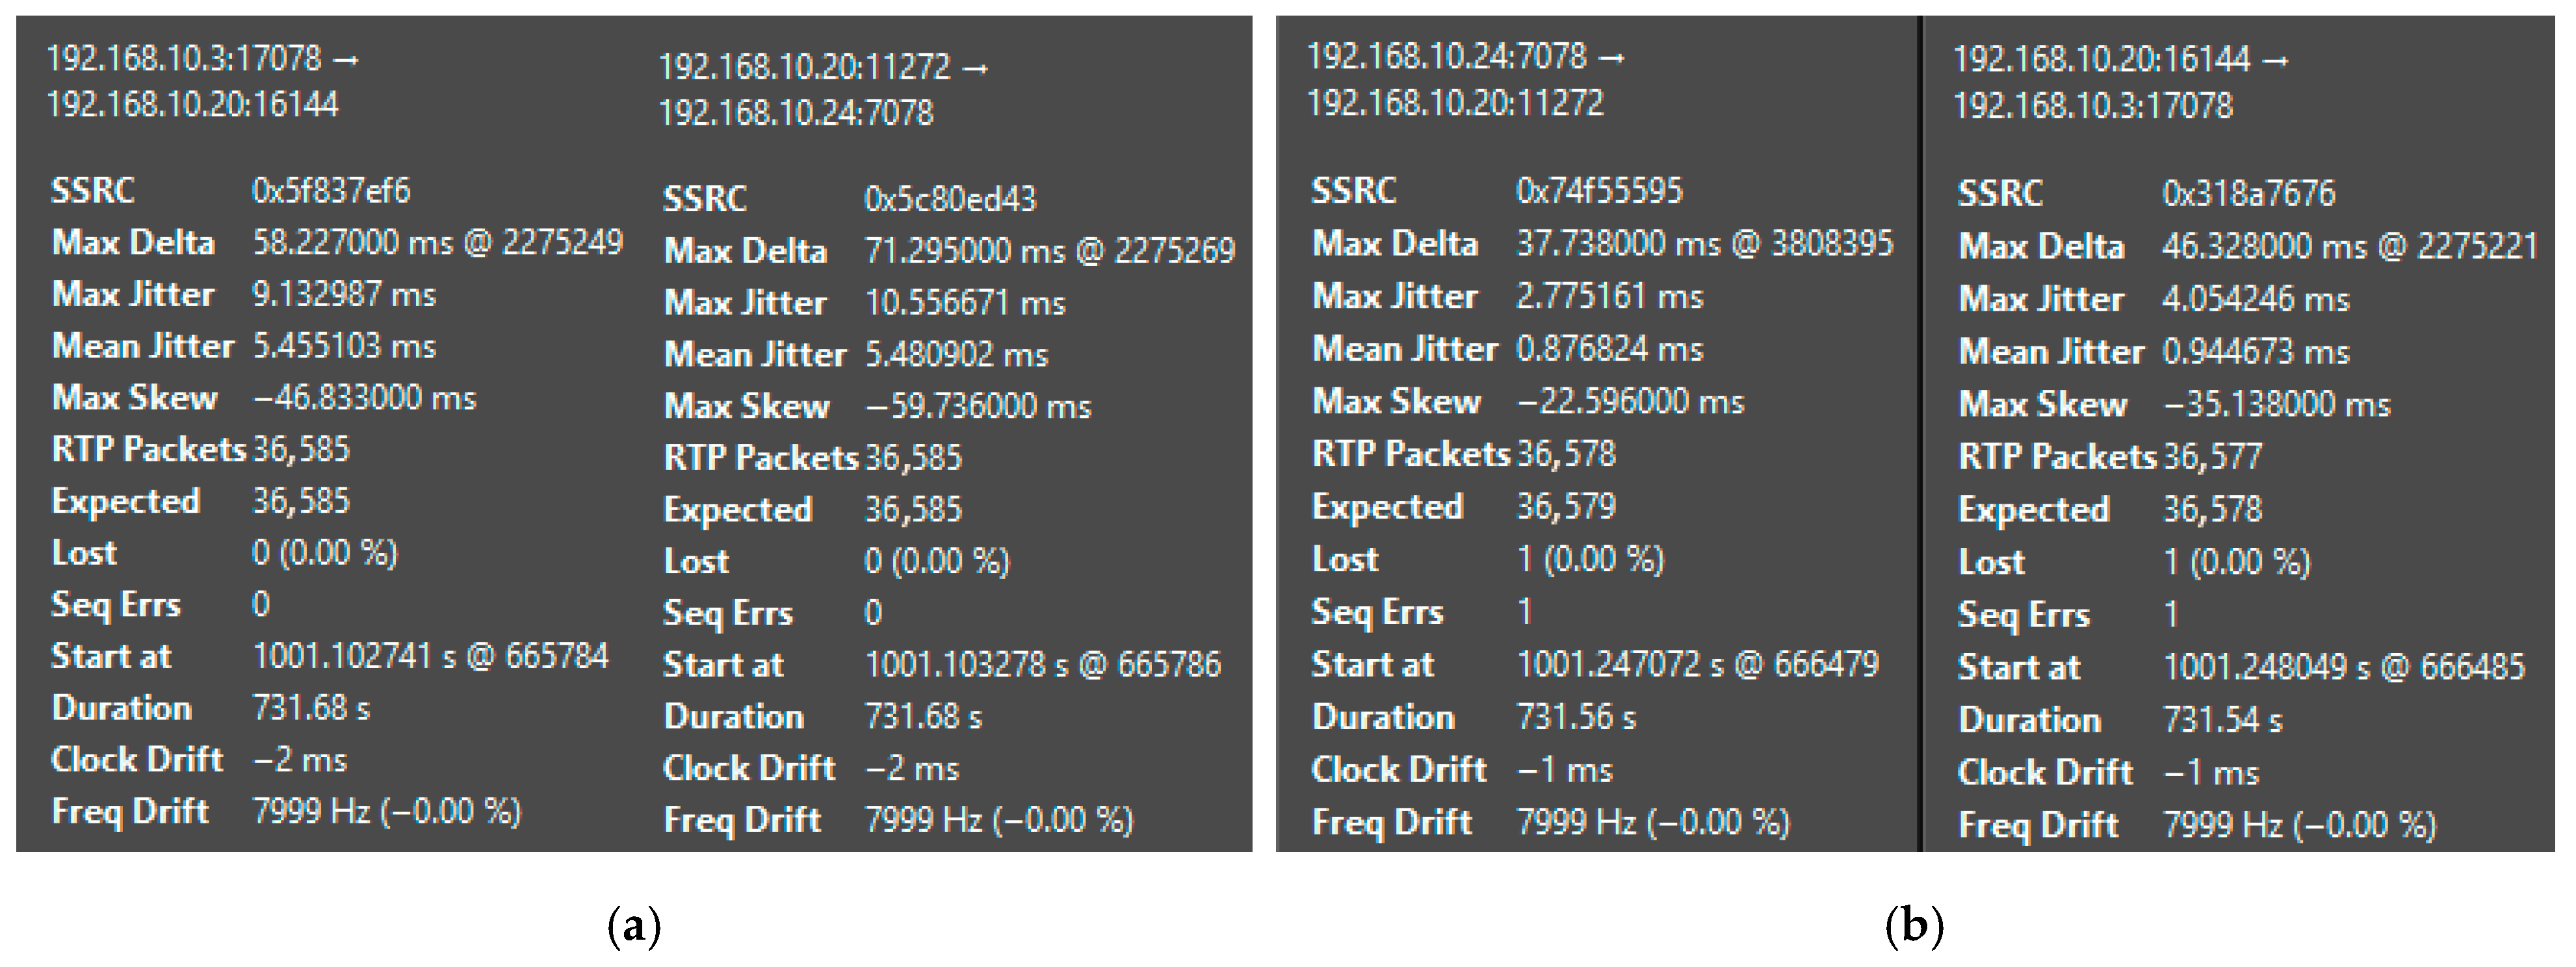
Task: Click the Max Delta 71.295000 ms value
Action: pos(1049,250)
